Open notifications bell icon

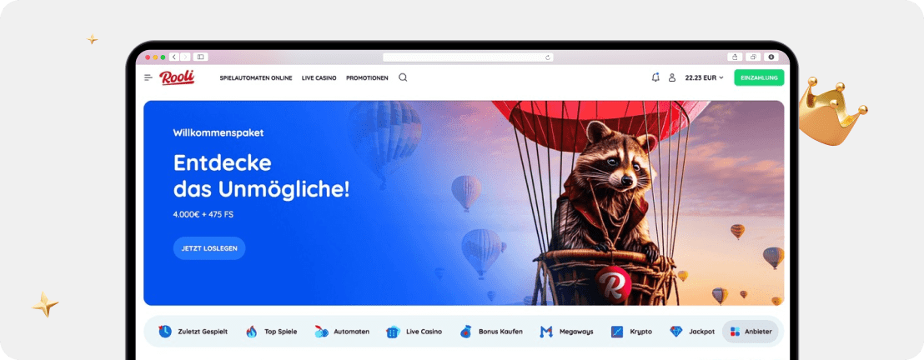pyautogui.click(x=655, y=77)
